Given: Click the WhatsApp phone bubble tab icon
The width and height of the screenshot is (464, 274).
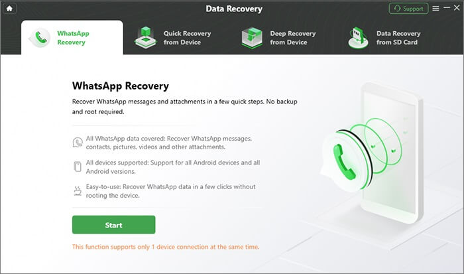Looking at the screenshot, I should coord(40,38).
